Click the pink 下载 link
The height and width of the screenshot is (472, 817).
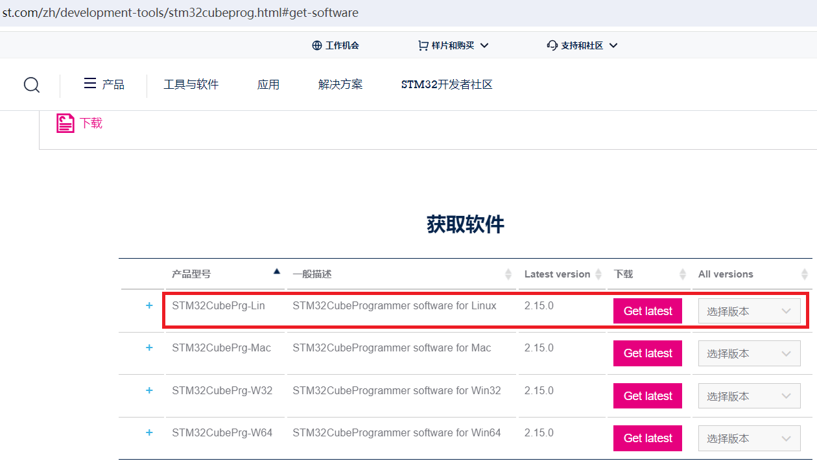[91, 123]
